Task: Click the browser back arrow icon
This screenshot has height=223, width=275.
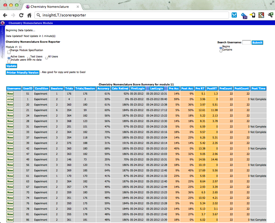Action: pyautogui.click(x=5, y=15)
